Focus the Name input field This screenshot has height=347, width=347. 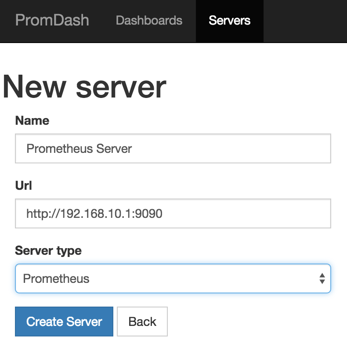pyautogui.click(x=173, y=148)
